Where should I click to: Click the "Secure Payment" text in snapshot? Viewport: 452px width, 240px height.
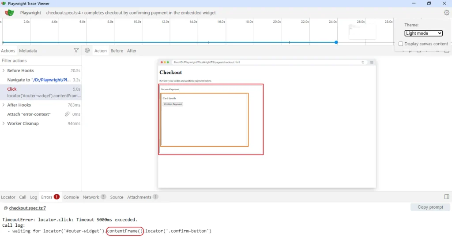point(170,89)
